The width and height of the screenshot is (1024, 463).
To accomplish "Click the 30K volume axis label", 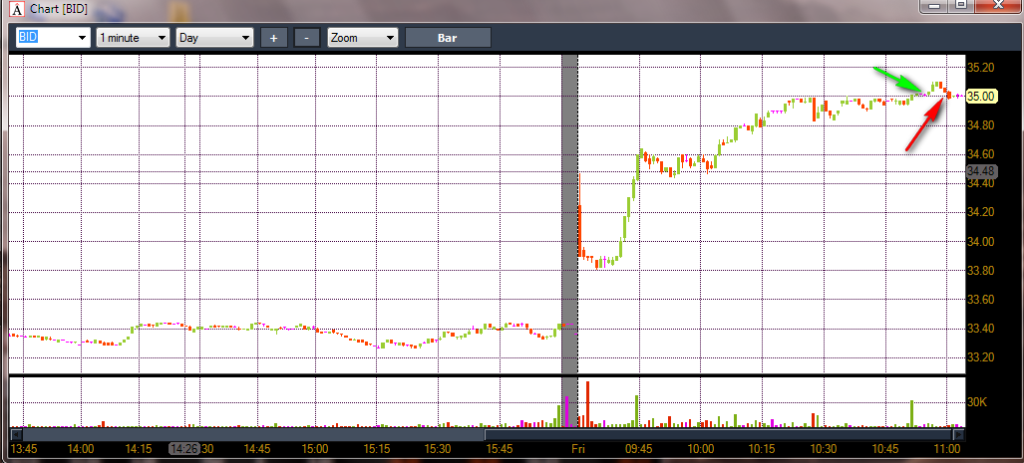I will 977,402.
